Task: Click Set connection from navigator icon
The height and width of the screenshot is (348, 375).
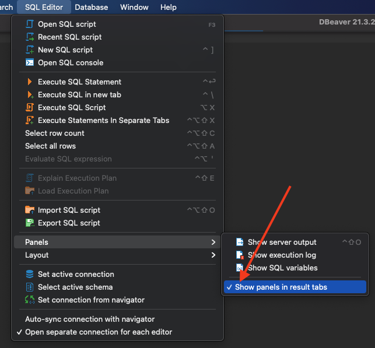Action: 30,300
